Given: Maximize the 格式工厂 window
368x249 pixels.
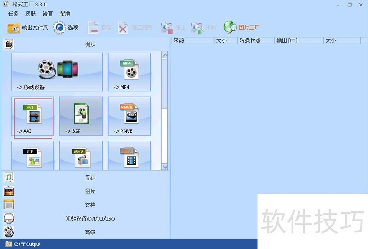Looking at the screenshot, I should click(x=350, y=5).
